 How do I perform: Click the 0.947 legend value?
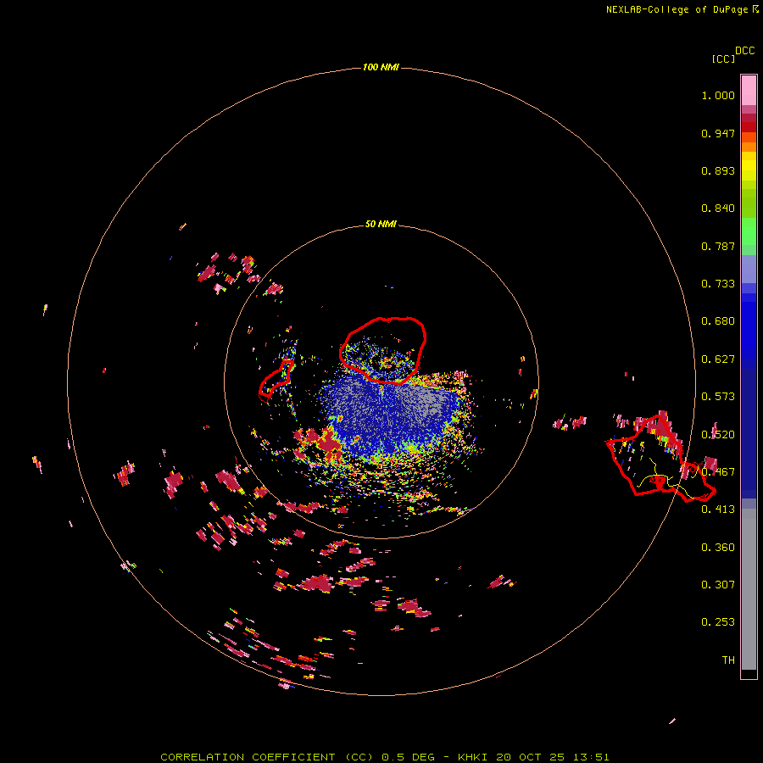point(718,133)
